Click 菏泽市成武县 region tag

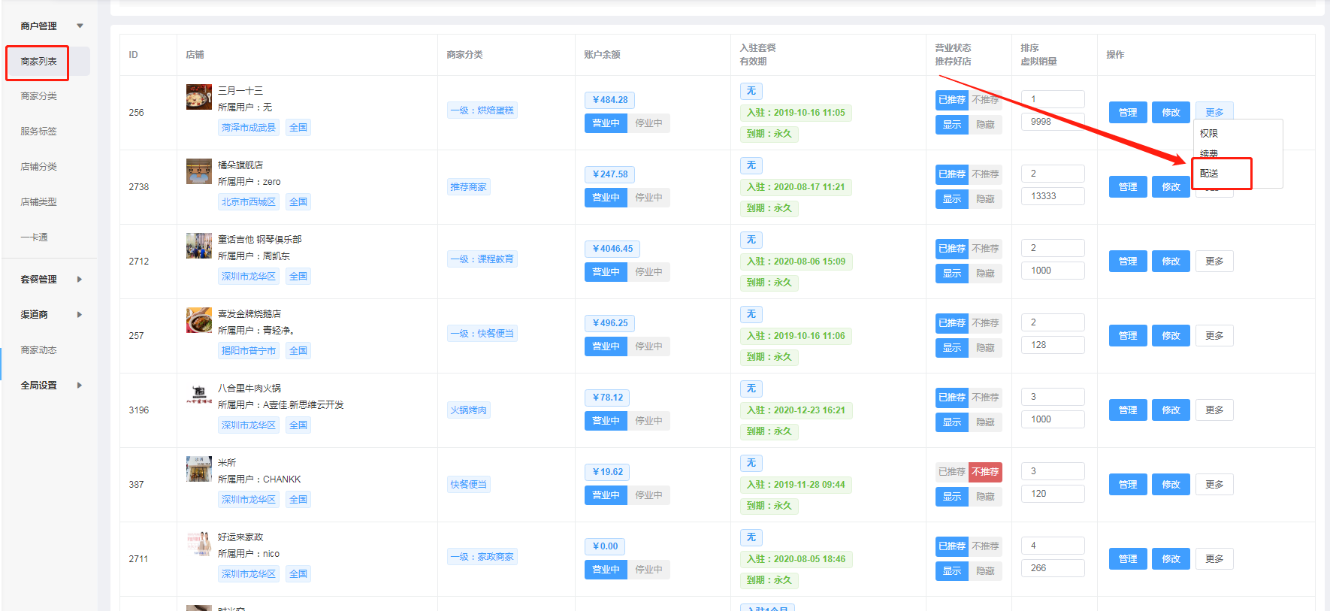click(249, 128)
